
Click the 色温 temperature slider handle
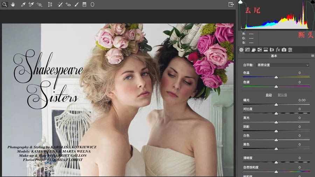tap(276, 77)
